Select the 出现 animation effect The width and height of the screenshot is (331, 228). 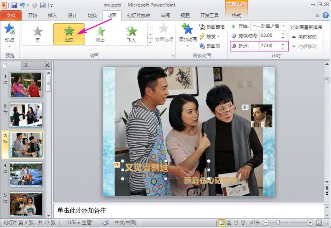click(69, 34)
